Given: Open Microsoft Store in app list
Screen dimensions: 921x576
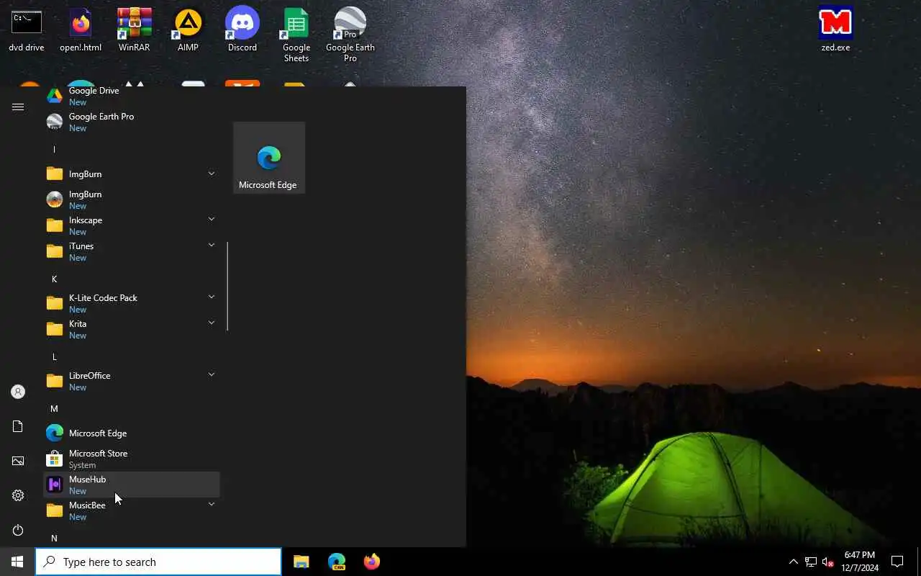Looking at the screenshot, I should click(132, 459).
